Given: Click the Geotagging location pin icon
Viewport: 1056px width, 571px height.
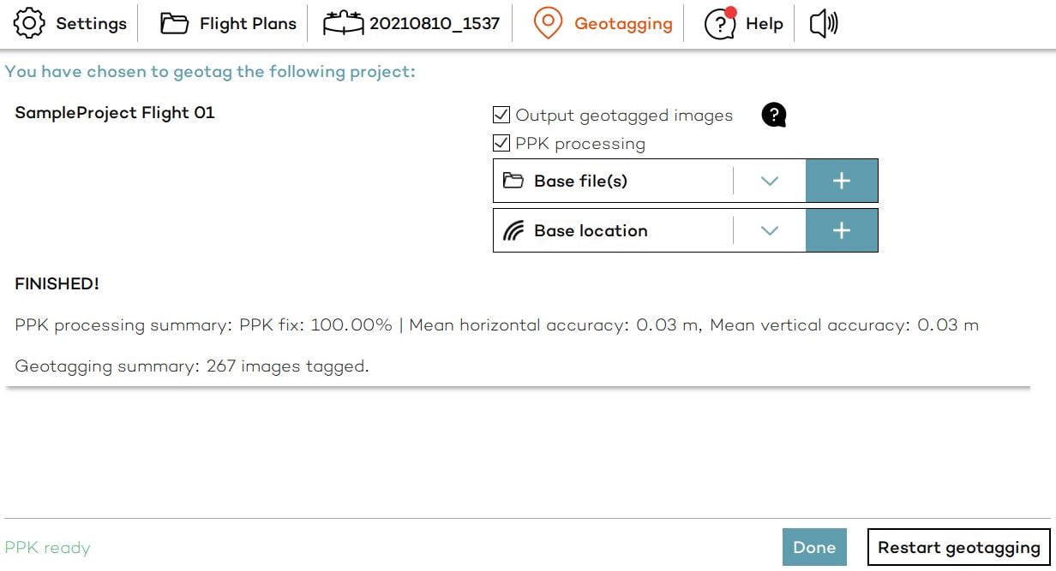Looking at the screenshot, I should [x=548, y=23].
